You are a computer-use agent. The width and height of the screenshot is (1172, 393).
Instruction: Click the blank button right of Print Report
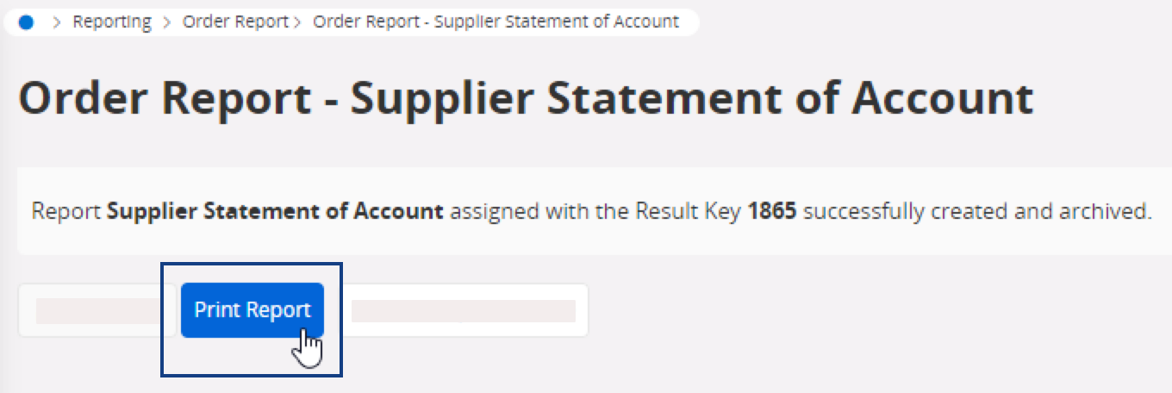click(464, 310)
